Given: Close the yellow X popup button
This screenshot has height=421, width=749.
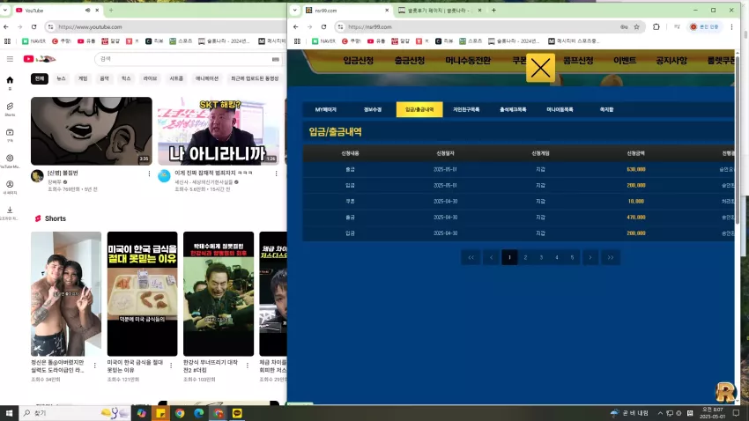Looking at the screenshot, I should click(540, 68).
